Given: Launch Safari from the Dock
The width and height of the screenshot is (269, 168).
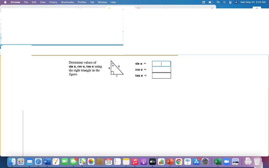Looking at the screenshot, I should click(x=38, y=161).
